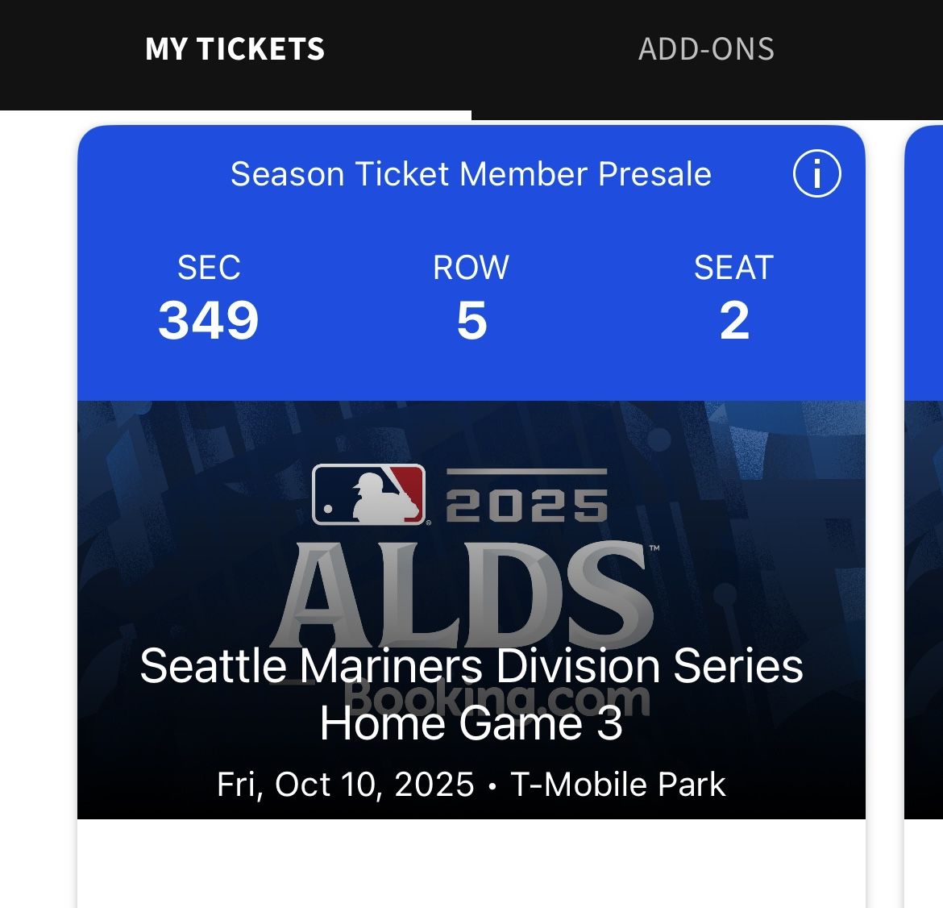
Task: Click the Fri, Oct 10, 2025 date
Action: coord(345,785)
